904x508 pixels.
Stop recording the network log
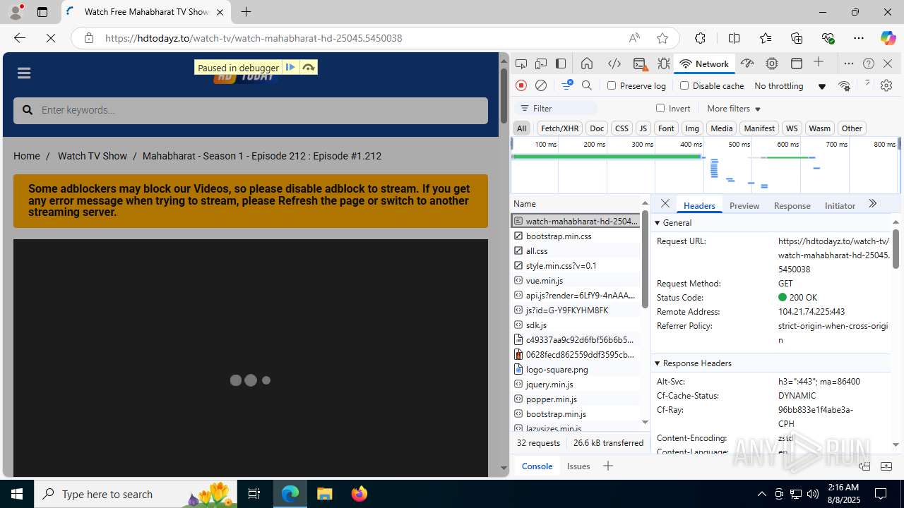(521, 85)
